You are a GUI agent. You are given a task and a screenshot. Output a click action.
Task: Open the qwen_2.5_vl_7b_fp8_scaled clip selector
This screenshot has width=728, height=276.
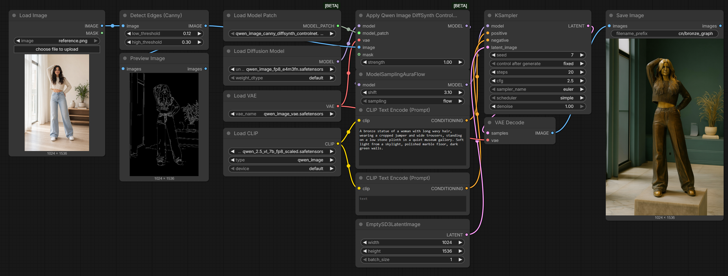pos(282,151)
